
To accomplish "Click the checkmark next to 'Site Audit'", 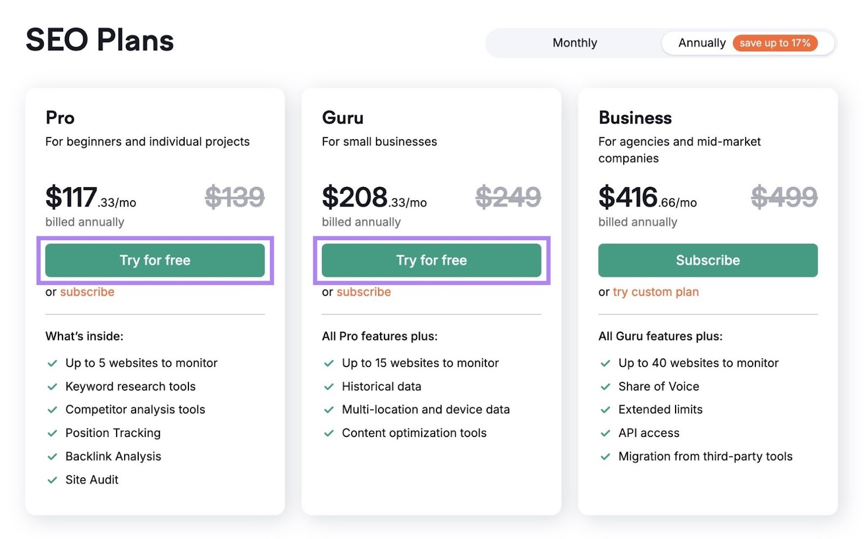I will (52, 480).
